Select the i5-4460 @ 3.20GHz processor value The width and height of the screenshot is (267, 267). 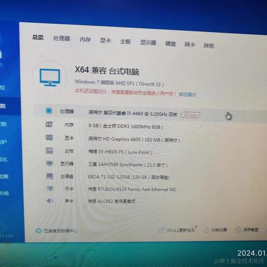(x=133, y=113)
